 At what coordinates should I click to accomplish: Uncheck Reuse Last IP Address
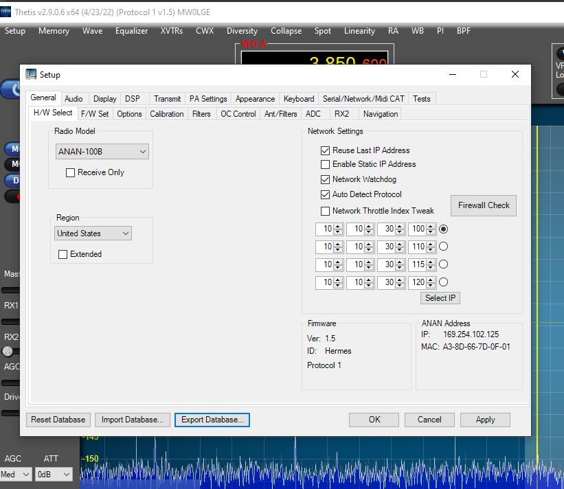325,150
